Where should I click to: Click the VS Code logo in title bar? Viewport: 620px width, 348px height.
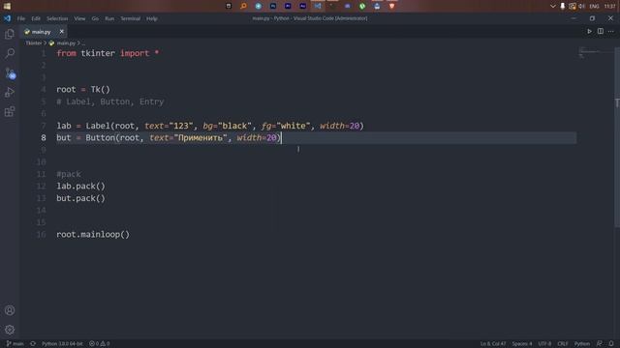[8, 18]
